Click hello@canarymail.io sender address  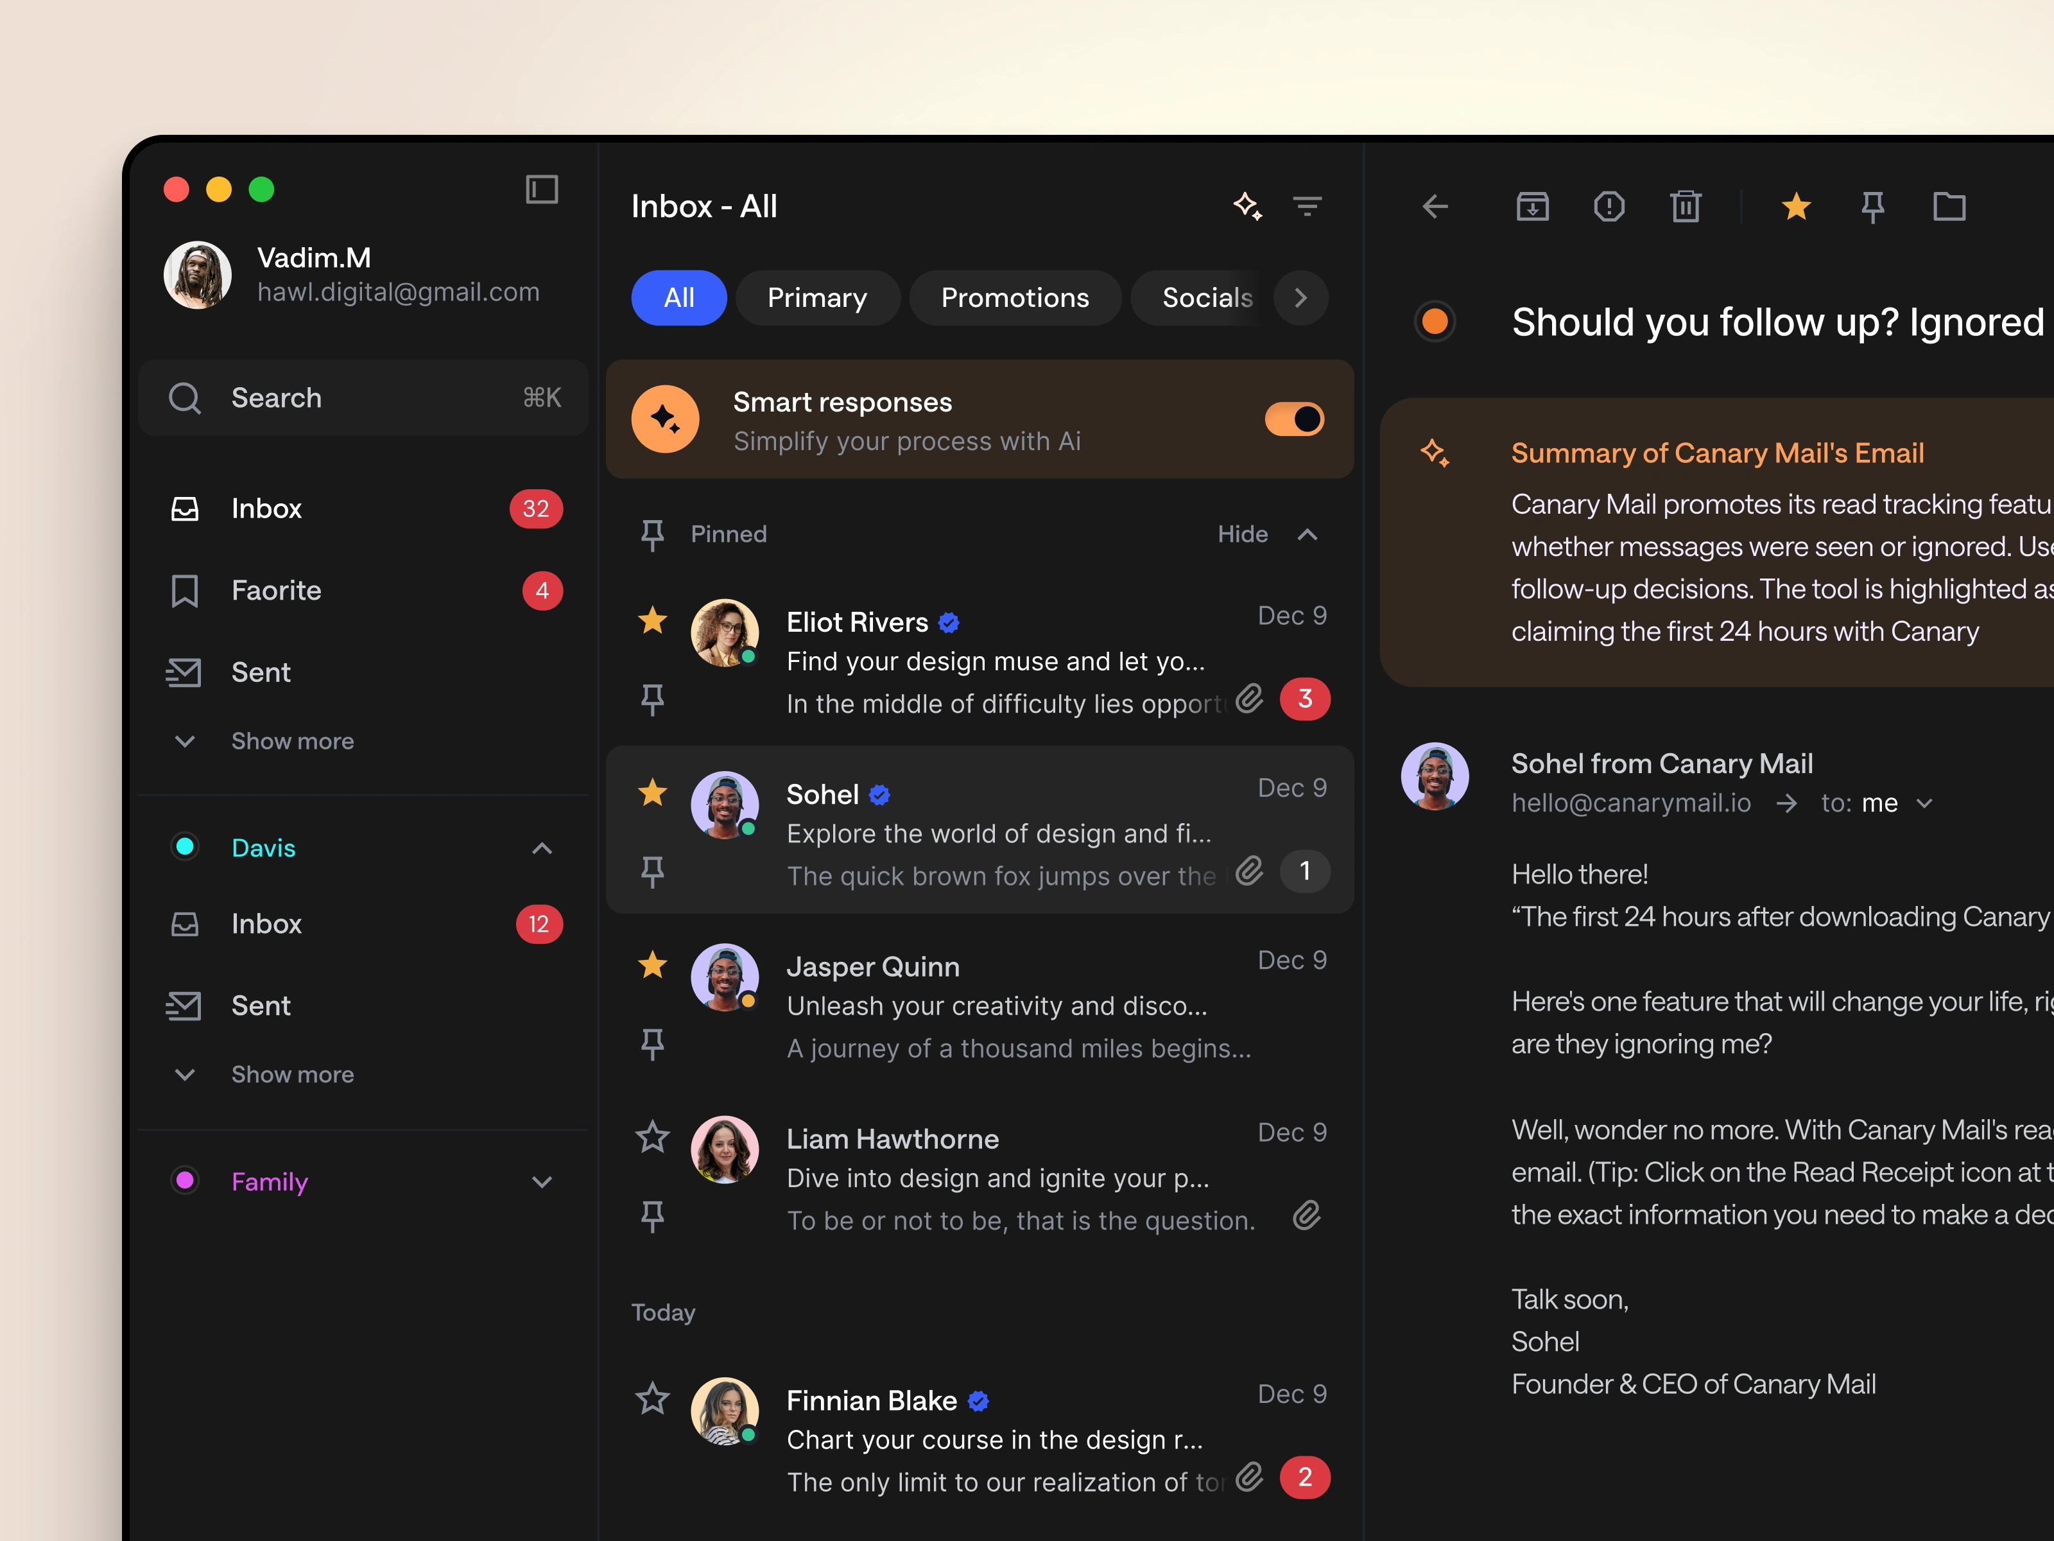[x=1630, y=803]
